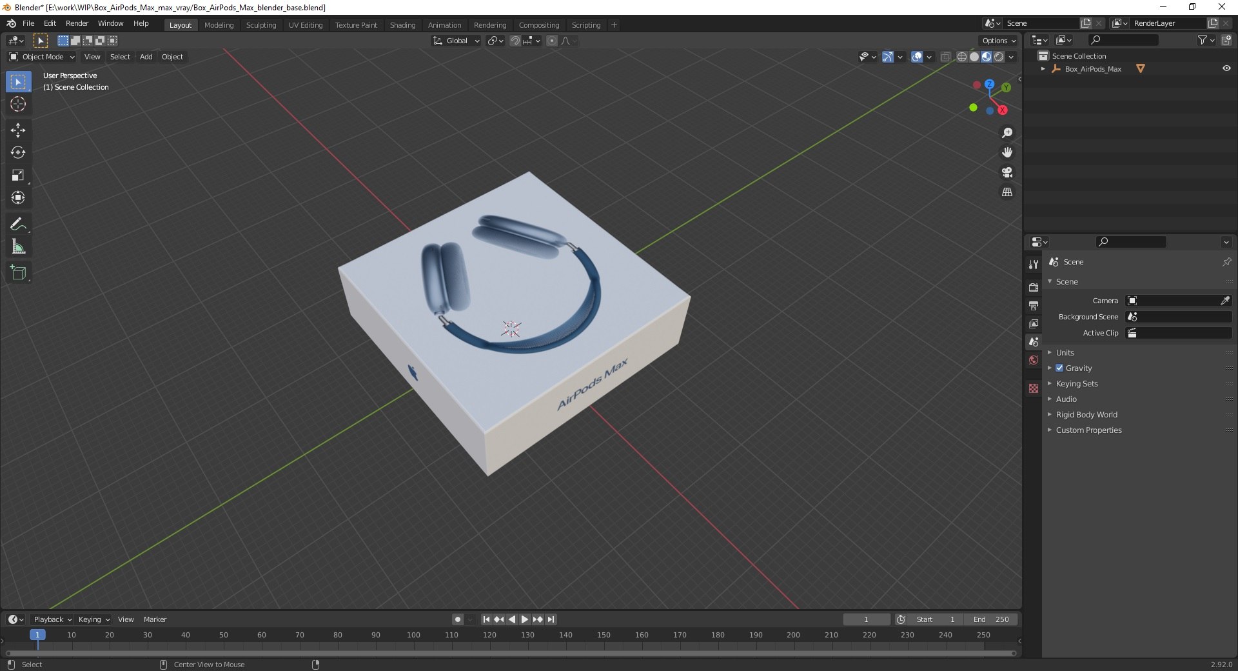Screen dimensions: 1238x671
Task: Jump to the end frame
Action: pyautogui.click(x=551, y=619)
